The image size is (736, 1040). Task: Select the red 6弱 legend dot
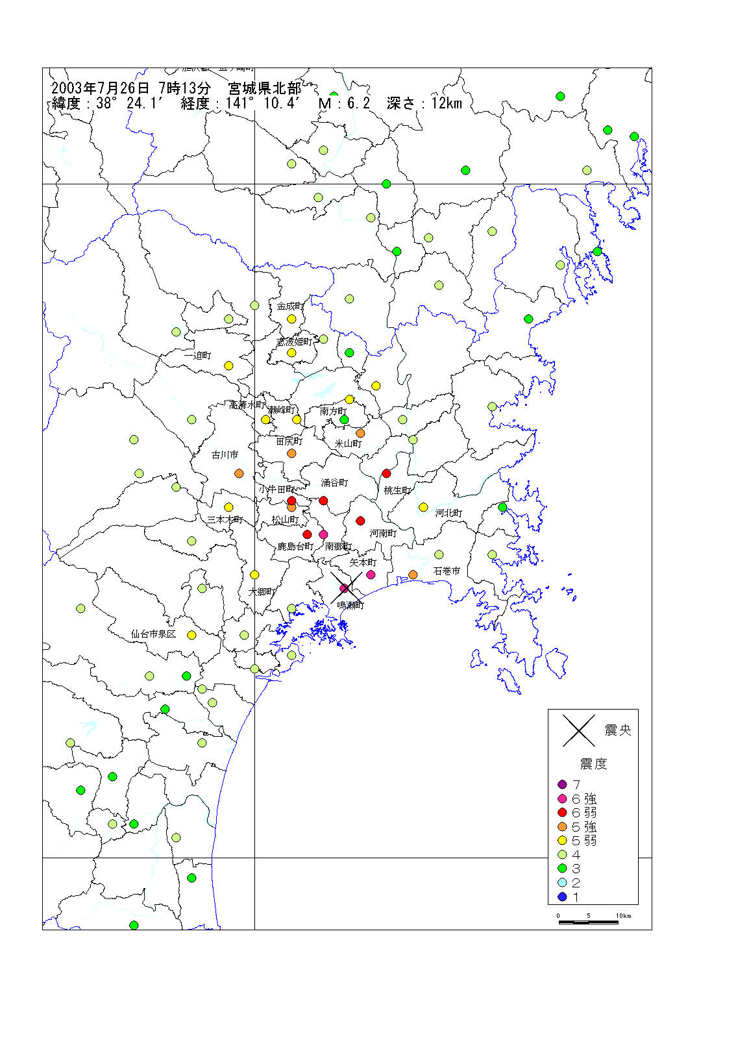pyautogui.click(x=562, y=812)
